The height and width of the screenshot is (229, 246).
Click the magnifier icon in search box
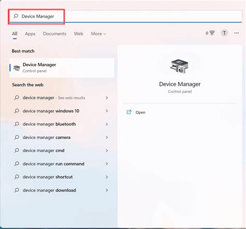[x=16, y=16]
